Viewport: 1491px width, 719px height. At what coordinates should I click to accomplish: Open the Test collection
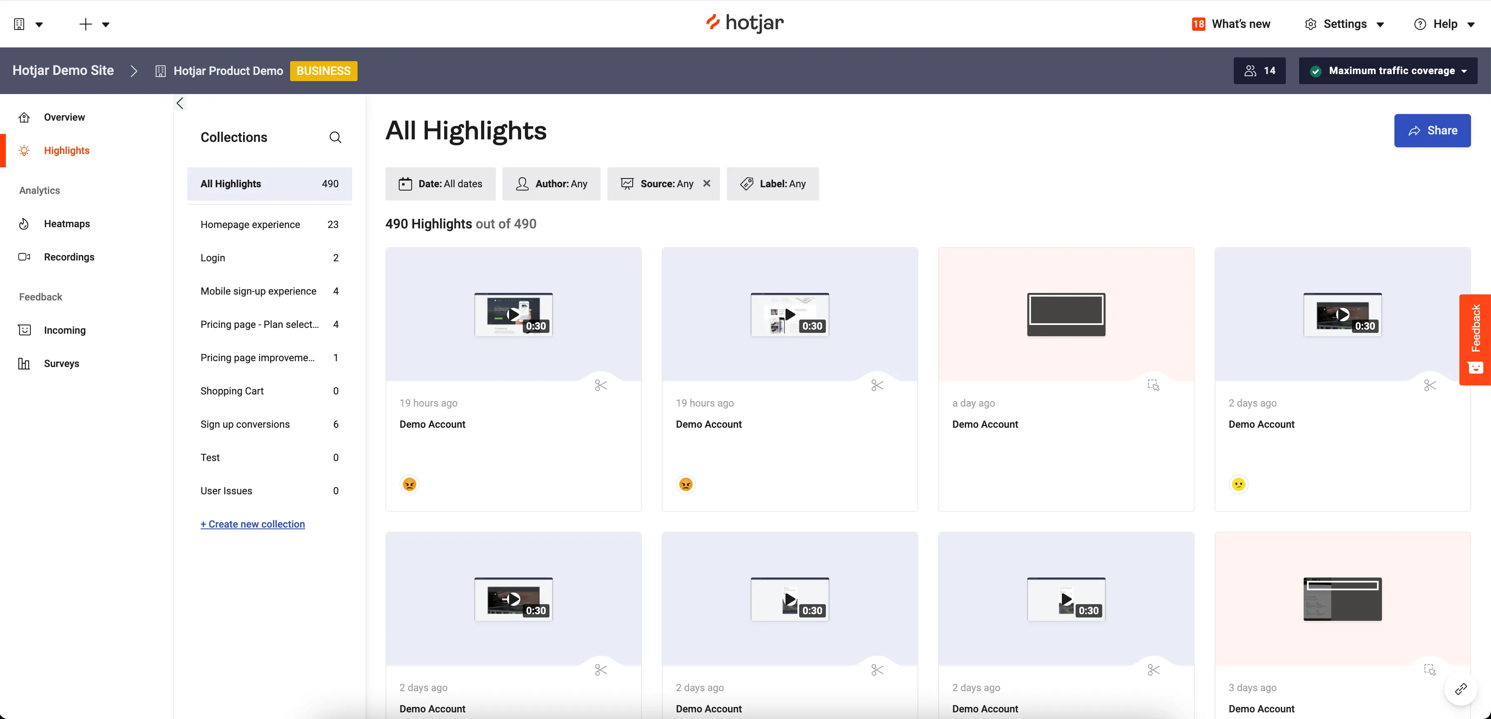[x=269, y=458]
